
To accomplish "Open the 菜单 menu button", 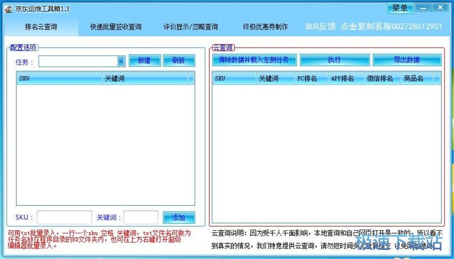I will click(x=400, y=8).
